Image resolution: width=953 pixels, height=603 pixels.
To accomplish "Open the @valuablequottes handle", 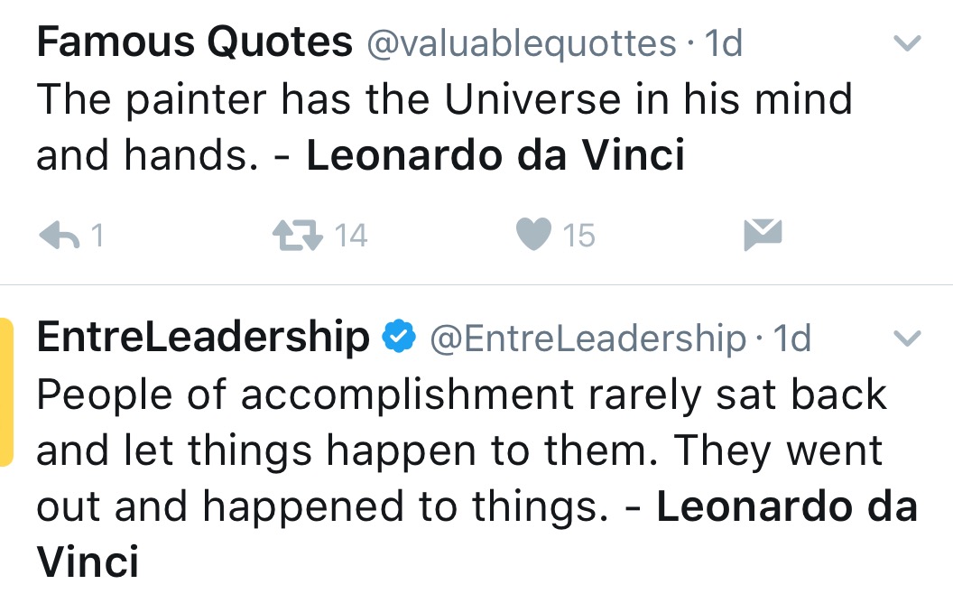I will (x=523, y=43).
